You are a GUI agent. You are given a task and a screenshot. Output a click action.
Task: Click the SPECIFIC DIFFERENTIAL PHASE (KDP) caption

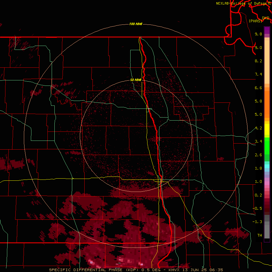(x=94, y=270)
